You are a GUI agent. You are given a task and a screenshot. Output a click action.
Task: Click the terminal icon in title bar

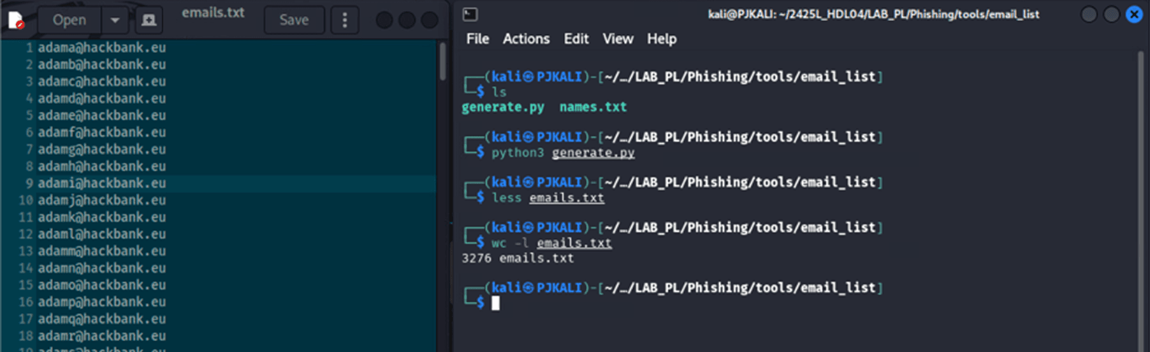(470, 15)
